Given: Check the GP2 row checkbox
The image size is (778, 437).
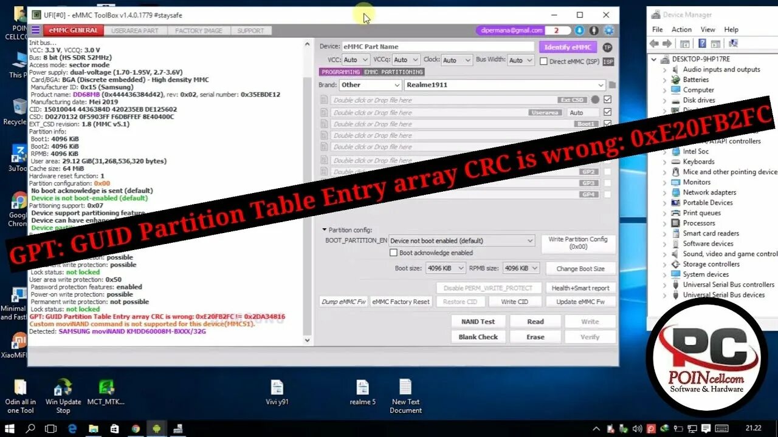Looking at the screenshot, I should 607,172.
